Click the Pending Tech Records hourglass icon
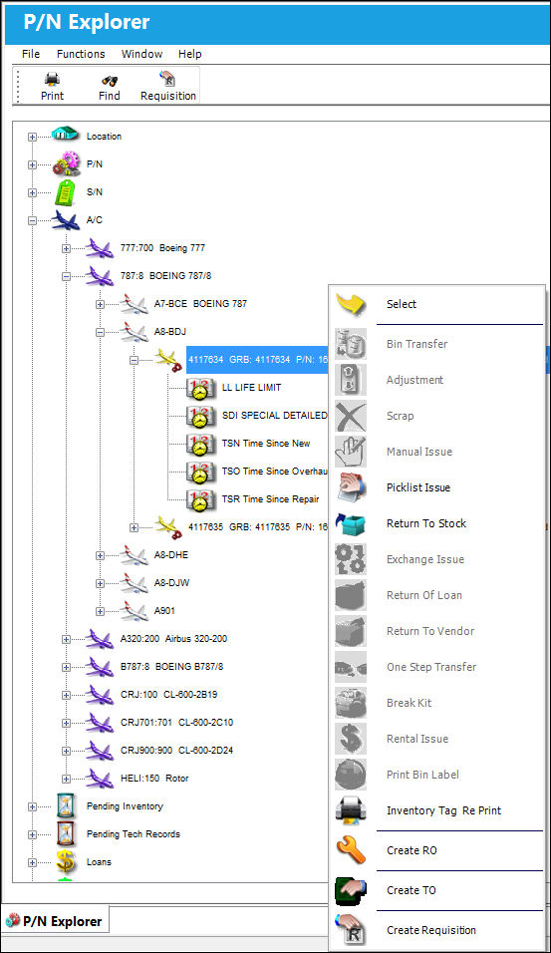The image size is (551, 953). point(65,833)
